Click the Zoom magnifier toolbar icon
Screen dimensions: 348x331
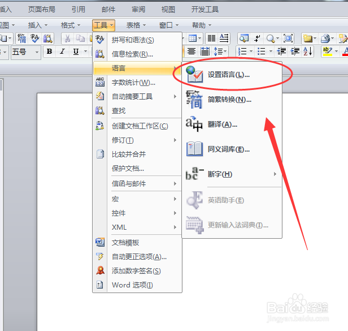[x=270, y=38]
